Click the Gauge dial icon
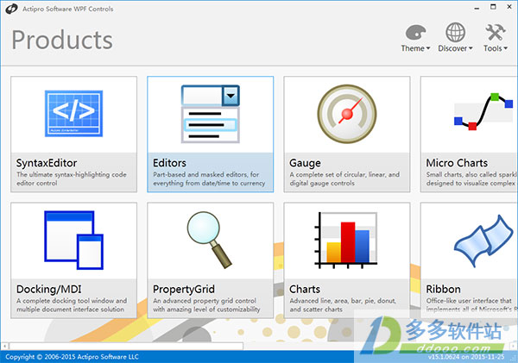 point(347,114)
